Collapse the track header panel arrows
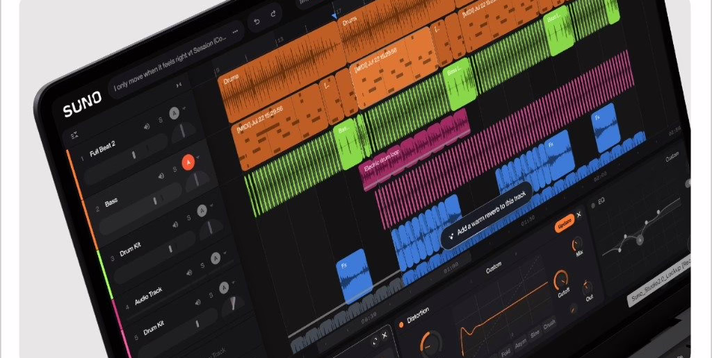 pos(179,85)
